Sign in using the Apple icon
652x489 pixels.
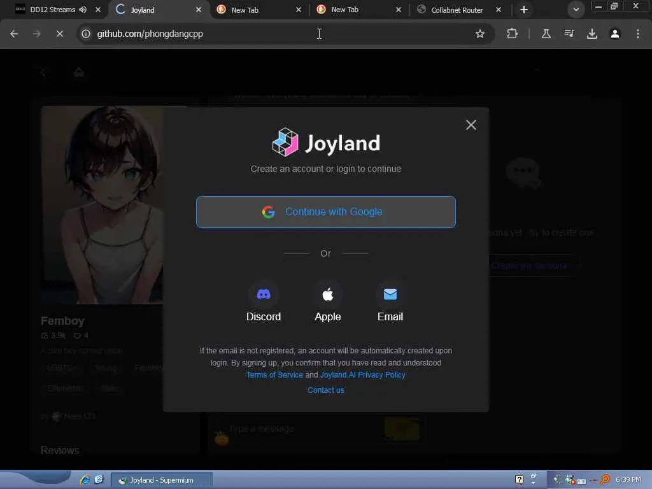pos(327,294)
